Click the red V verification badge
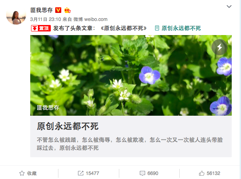Viewport: 241px width, 179px height. point(58,10)
